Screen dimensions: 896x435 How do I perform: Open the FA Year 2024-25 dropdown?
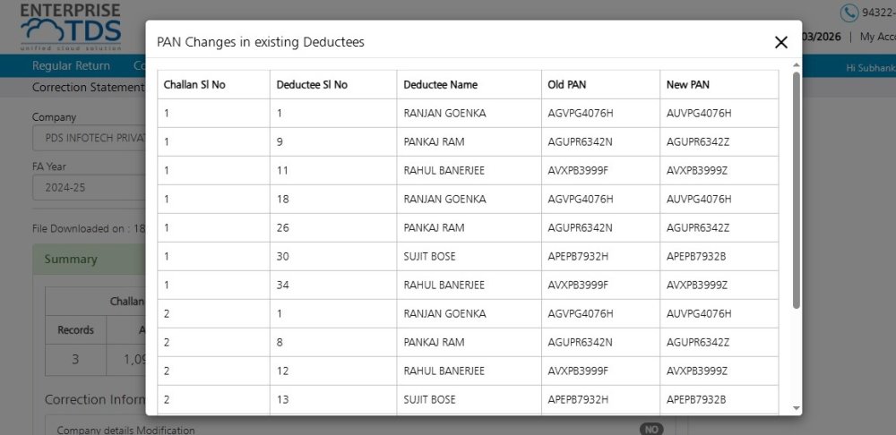point(88,188)
